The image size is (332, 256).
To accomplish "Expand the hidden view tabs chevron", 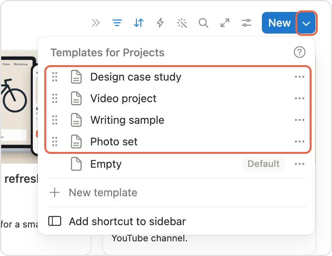I will coord(96,23).
